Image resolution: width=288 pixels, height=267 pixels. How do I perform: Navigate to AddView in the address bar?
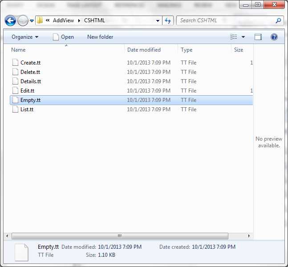coord(63,20)
